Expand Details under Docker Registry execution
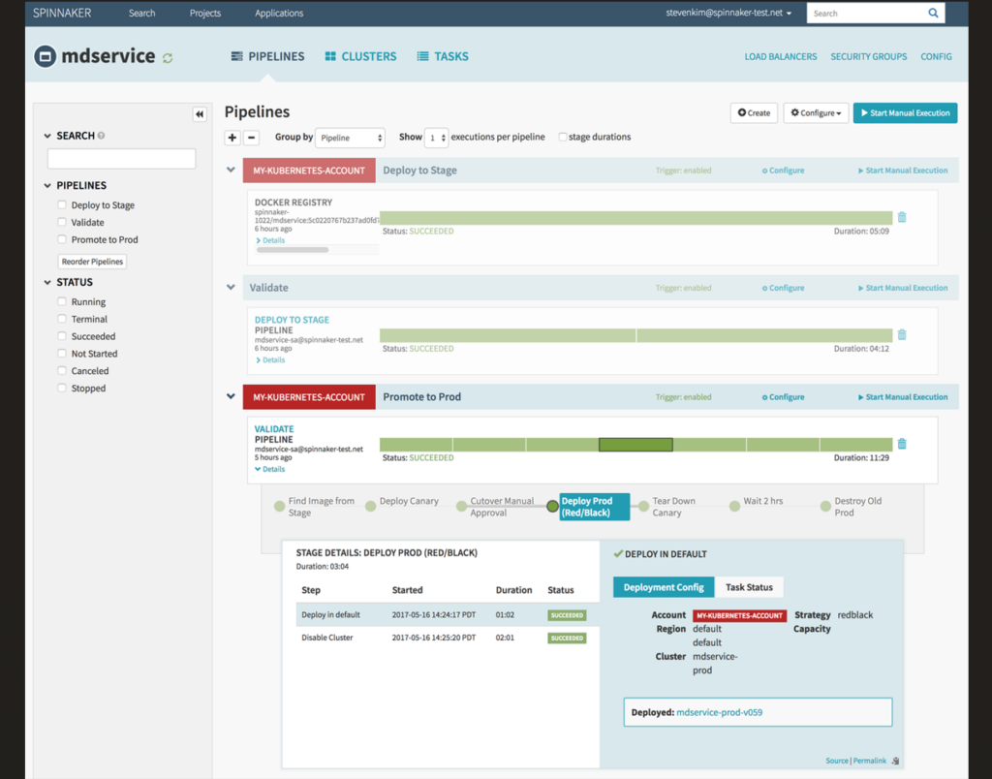 270,240
